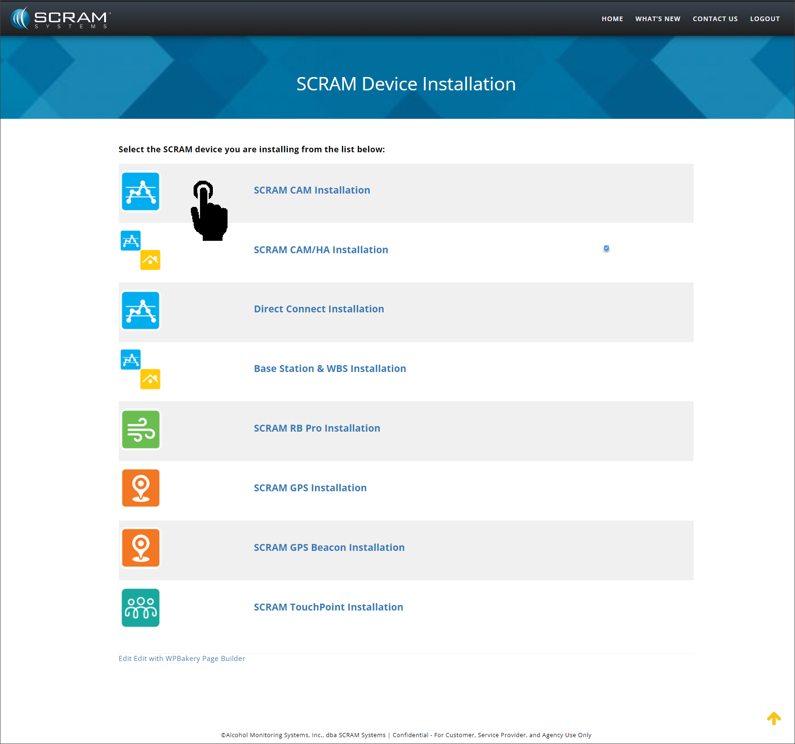Viewport: 795px width, 744px height.
Task: Click the Direct Connect blue graph icon
Action: (x=140, y=311)
